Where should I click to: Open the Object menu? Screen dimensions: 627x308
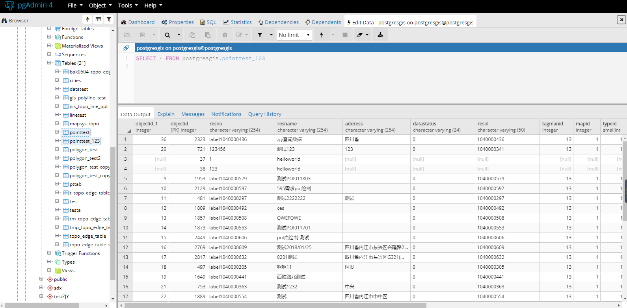(100, 5)
